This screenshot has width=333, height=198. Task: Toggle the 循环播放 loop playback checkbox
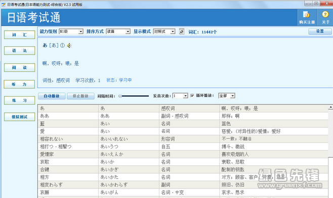click(192, 95)
